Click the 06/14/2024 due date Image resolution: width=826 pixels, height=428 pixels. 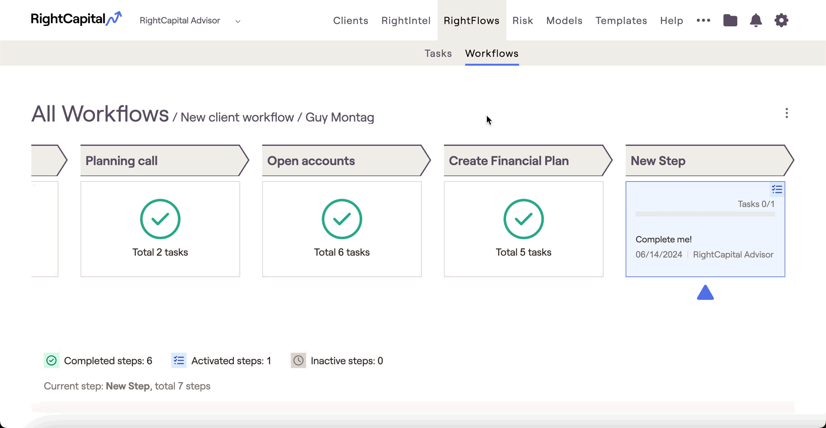[659, 254]
